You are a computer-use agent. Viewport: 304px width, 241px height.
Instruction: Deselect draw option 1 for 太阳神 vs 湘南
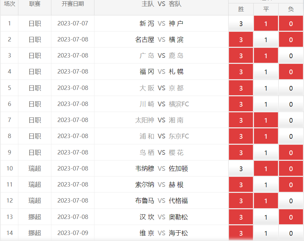click(266, 120)
